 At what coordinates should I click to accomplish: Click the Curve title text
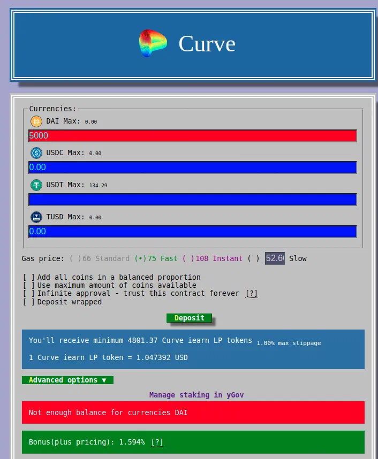pyautogui.click(x=207, y=44)
